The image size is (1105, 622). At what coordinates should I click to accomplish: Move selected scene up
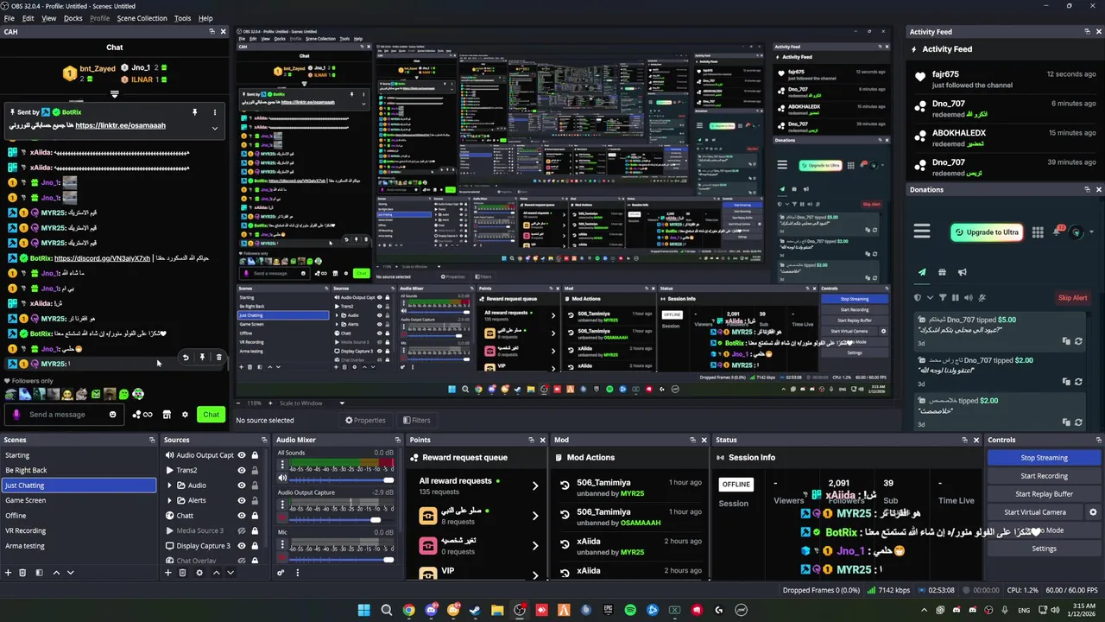pos(56,572)
